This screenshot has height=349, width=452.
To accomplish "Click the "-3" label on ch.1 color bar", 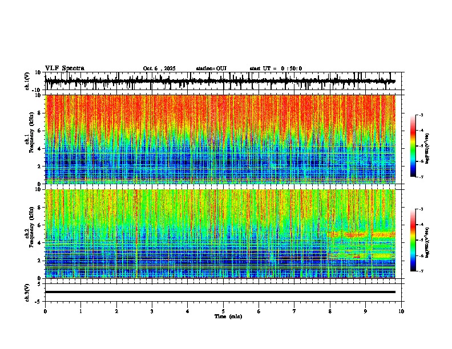I will [420, 115].
